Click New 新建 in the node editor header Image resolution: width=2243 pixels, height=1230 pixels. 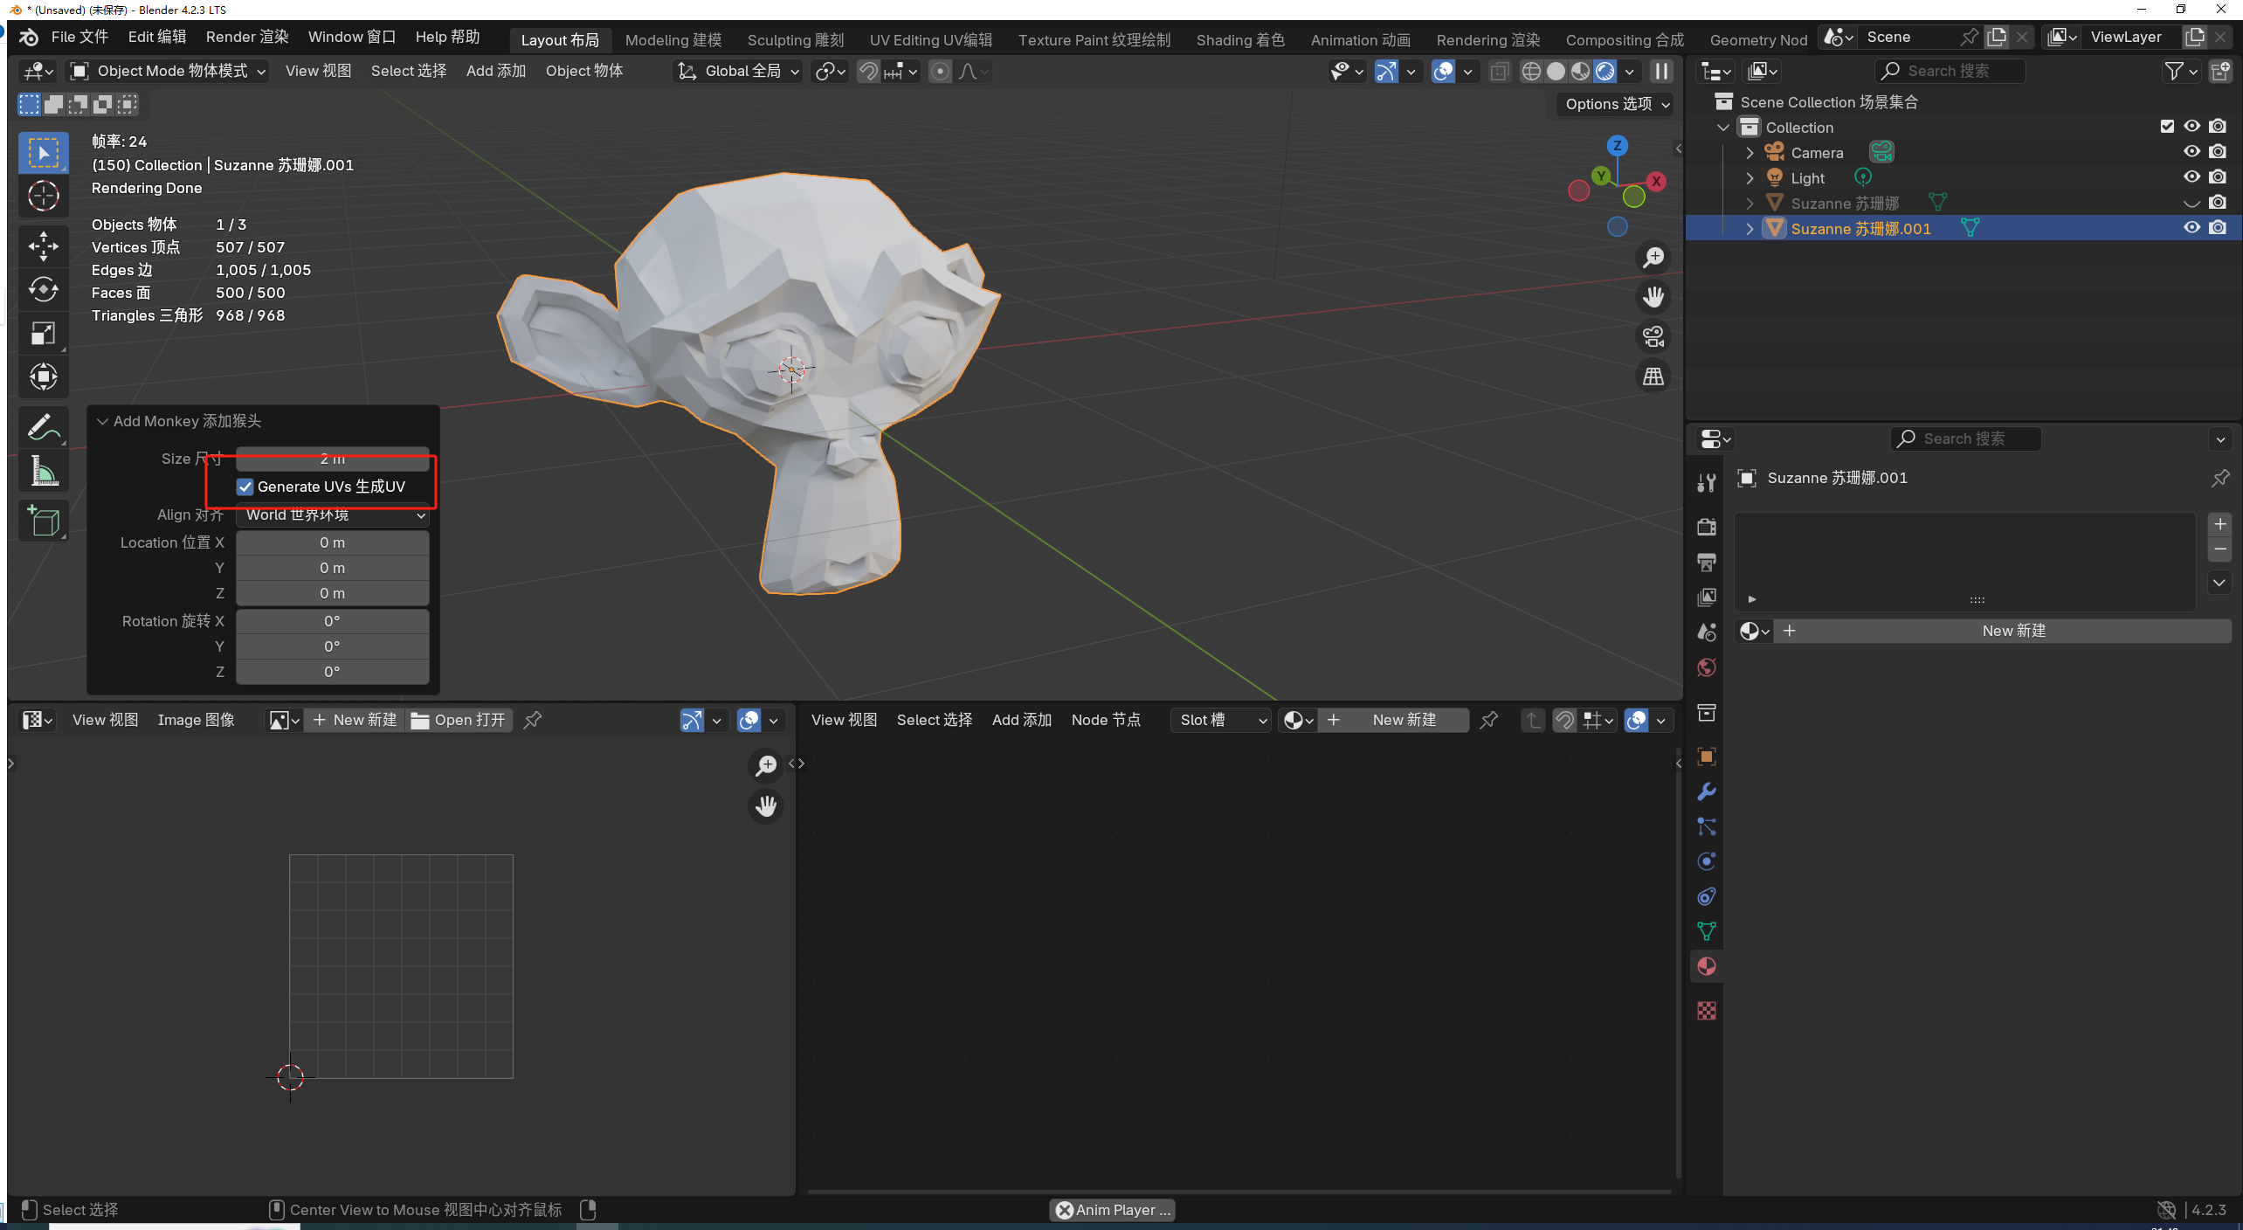(x=1393, y=720)
